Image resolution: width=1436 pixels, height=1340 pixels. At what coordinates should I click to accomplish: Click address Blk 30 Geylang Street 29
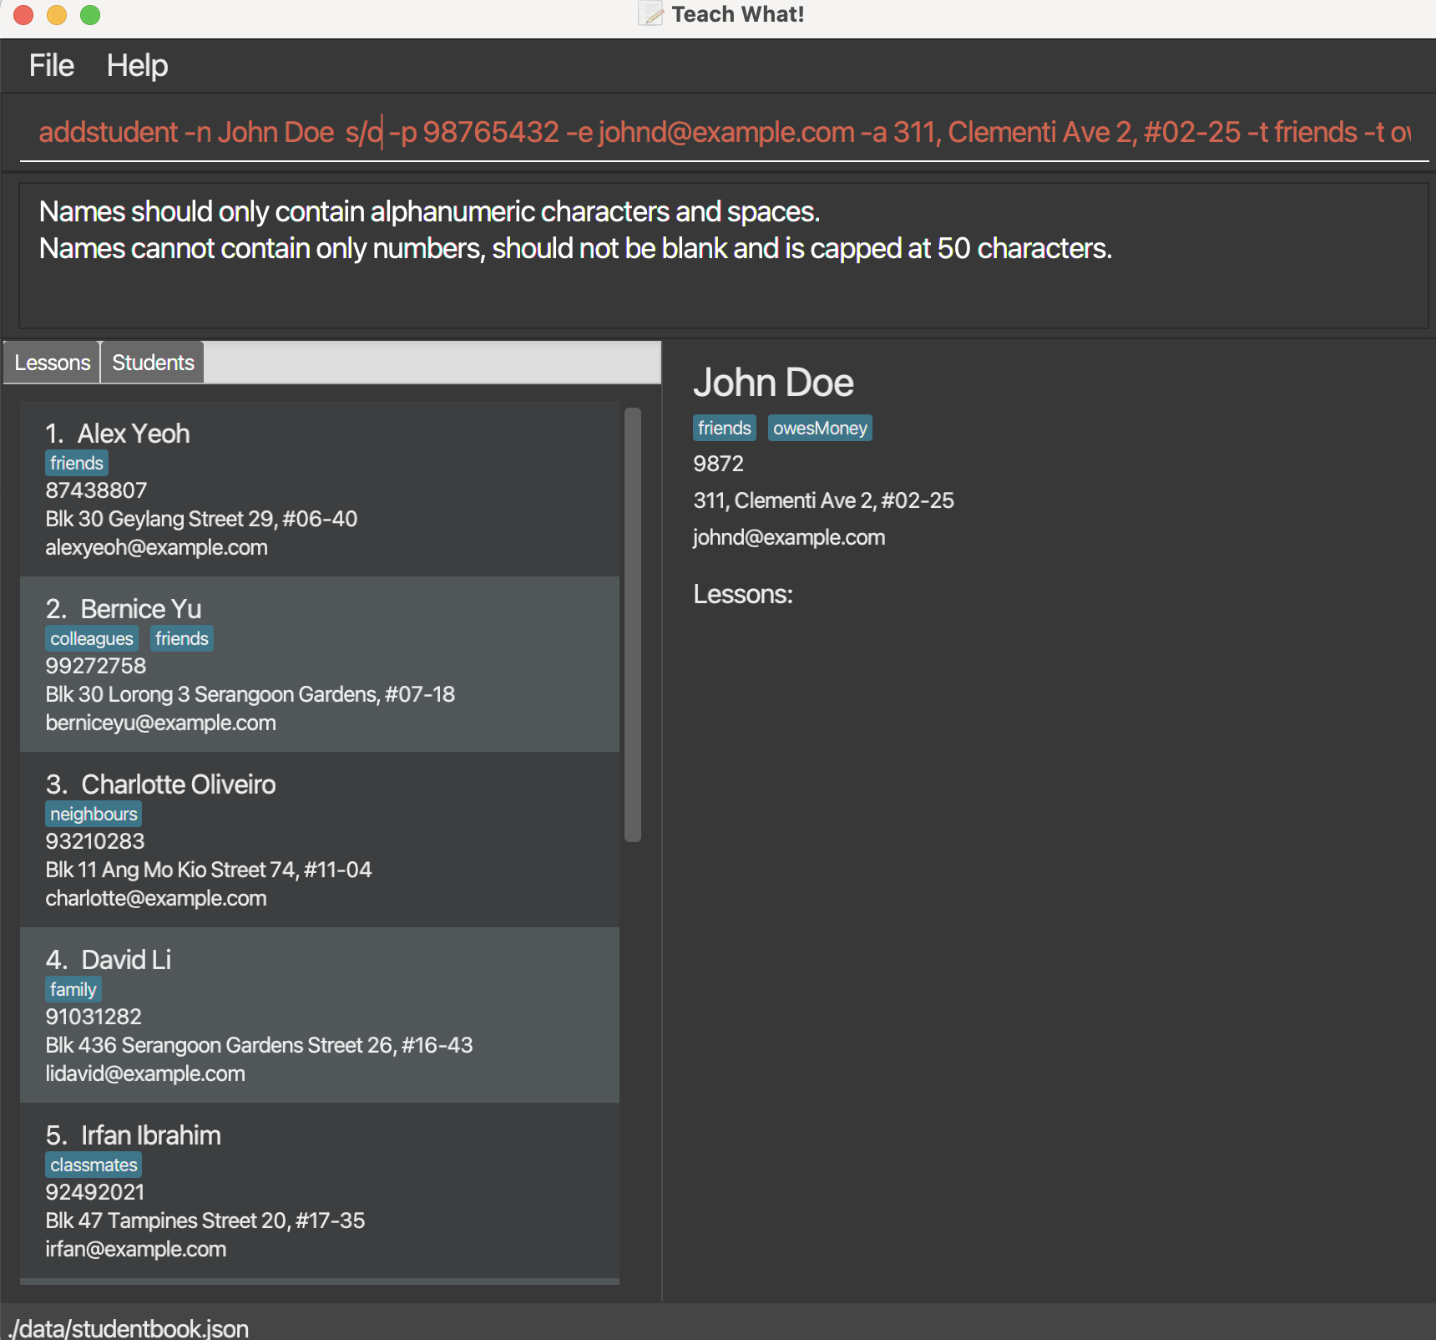tap(201, 519)
